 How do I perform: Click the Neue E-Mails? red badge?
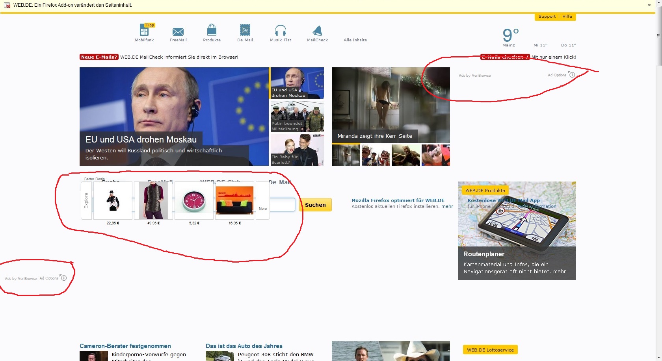coord(99,57)
